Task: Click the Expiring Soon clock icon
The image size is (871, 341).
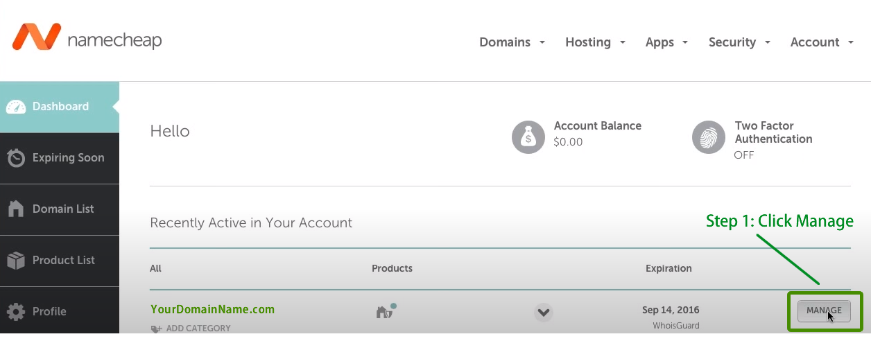Action: (x=16, y=158)
